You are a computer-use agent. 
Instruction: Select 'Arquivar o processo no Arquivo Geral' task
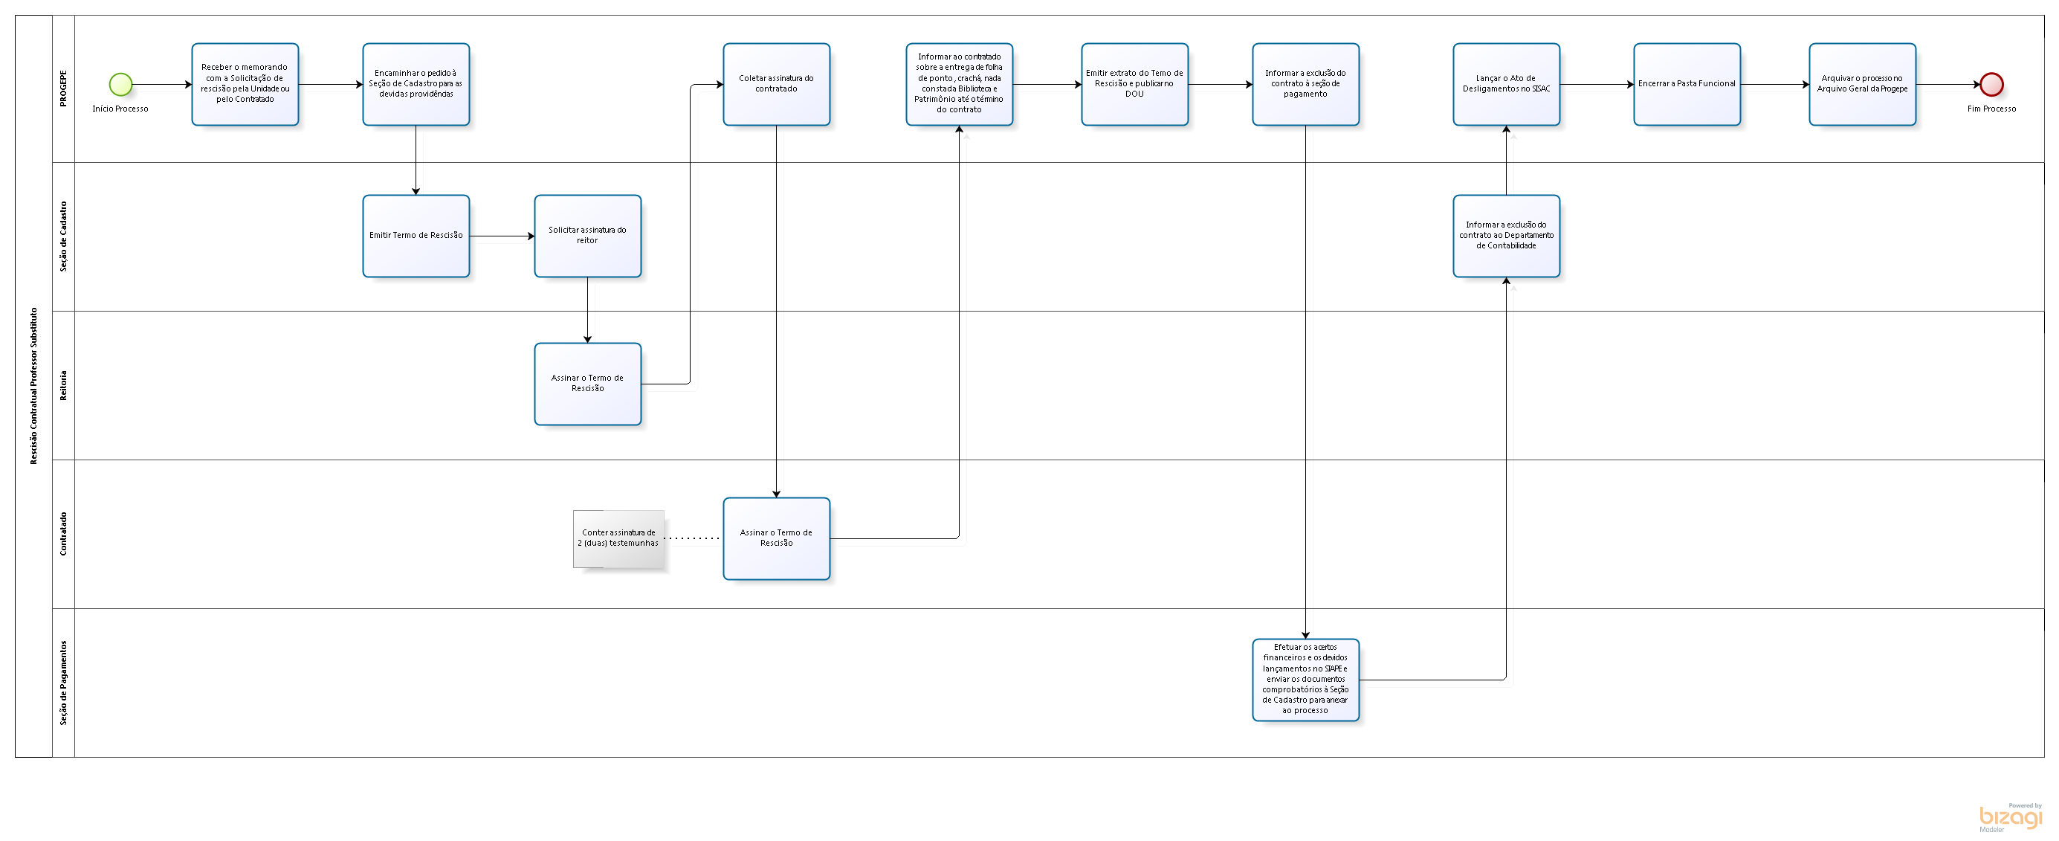click(x=1861, y=84)
